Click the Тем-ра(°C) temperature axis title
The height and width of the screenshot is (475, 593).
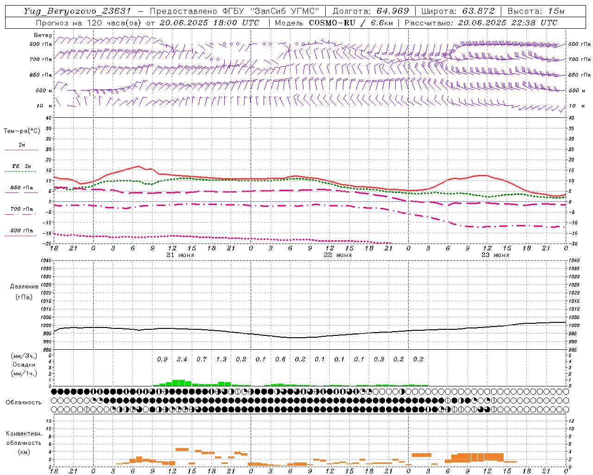pos(22,131)
